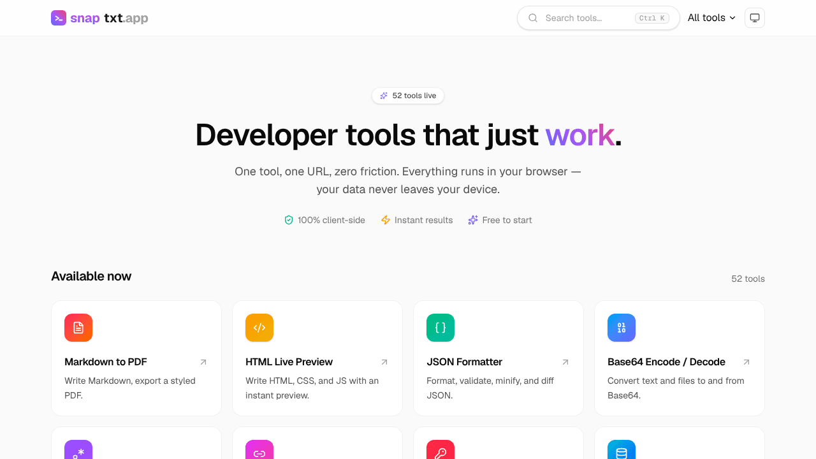Focus the Search tools input field
The width and height of the screenshot is (816, 459).
[599, 18]
